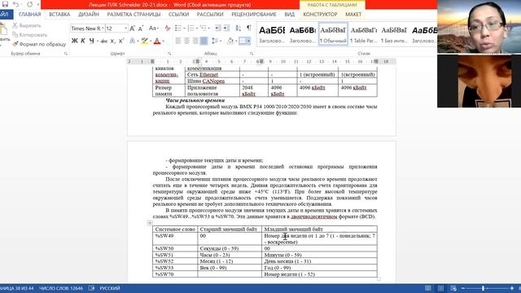Click Format Painter (Формат по образцу)

(x=39, y=44)
